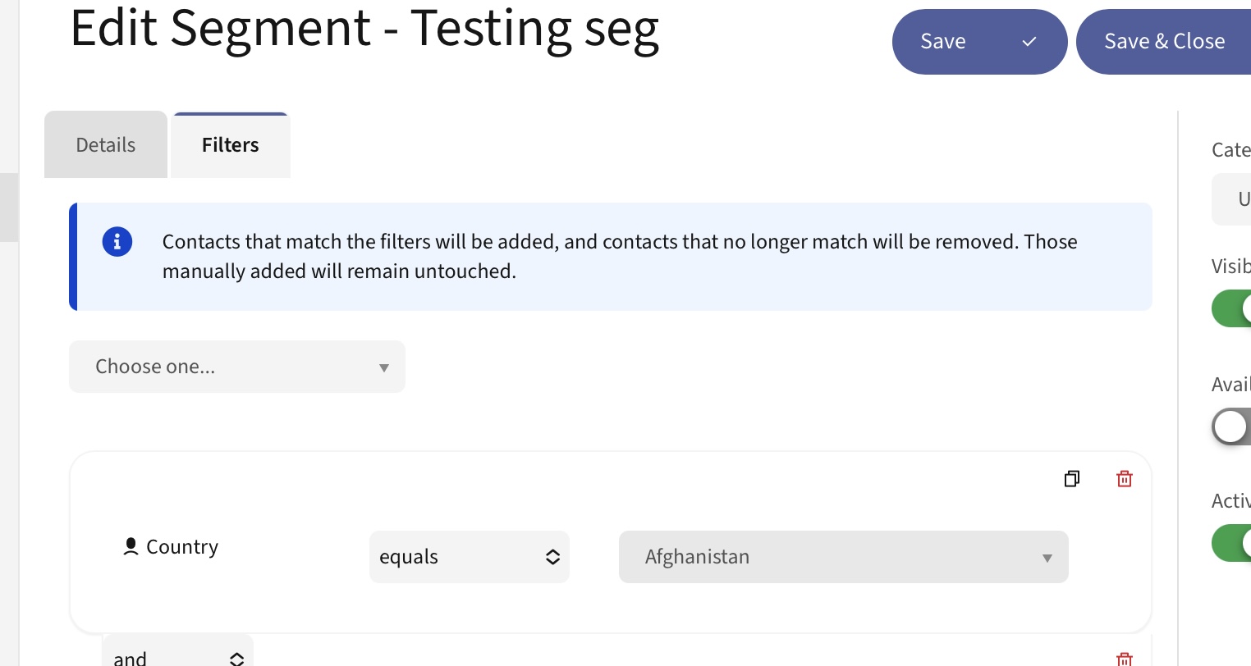Delete the Country filter using trash icon
Viewport: 1251px width, 666px height.
[x=1125, y=479]
